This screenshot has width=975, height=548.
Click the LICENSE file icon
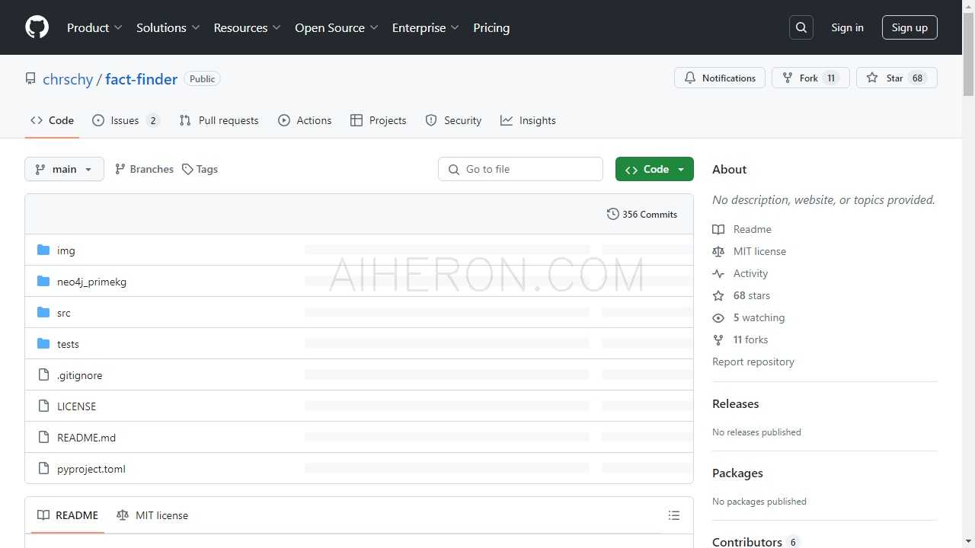tap(43, 406)
